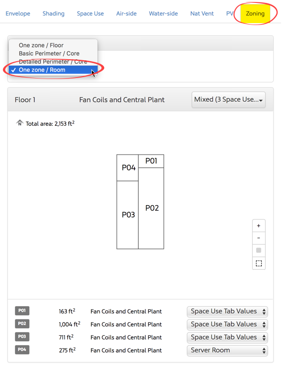Open the P04 Server Room dropdown
This screenshot has height=366, width=283.
(x=227, y=351)
